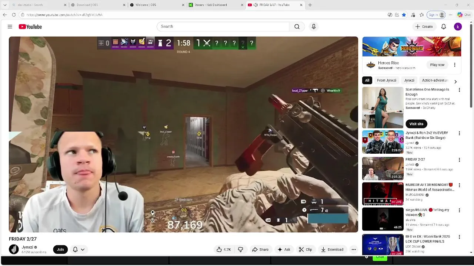Open options for siege/R6 LIVE video
The image size is (474, 266).
(460, 210)
